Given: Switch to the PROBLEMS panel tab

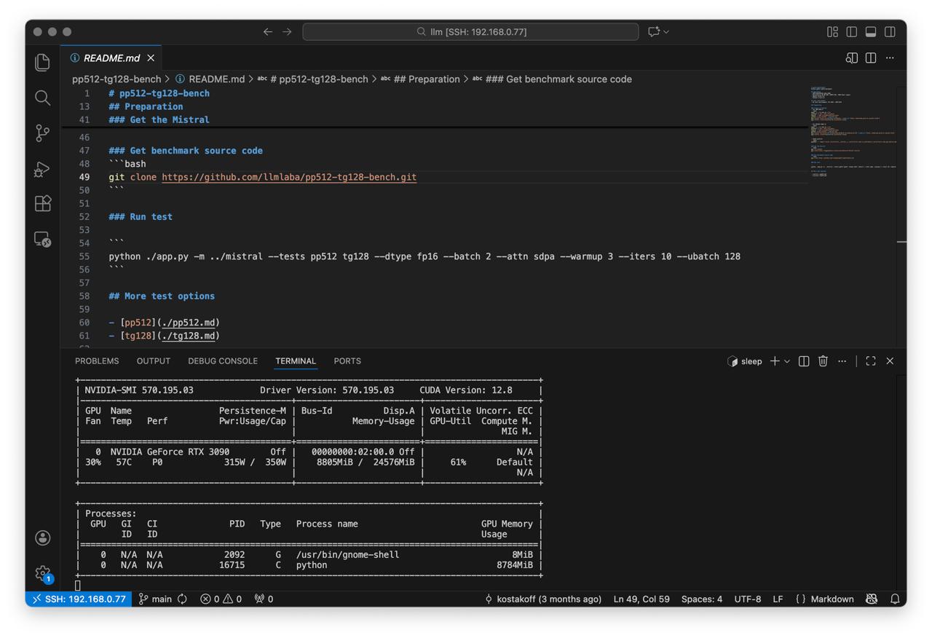Looking at the screenshot, I should click(x=97, y=361).
